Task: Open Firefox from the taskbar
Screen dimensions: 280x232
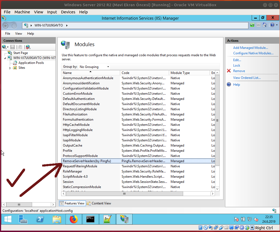Action: (73, 219)
